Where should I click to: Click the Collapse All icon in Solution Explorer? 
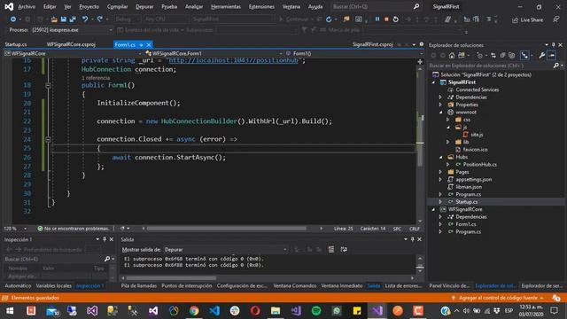(502, 55)
